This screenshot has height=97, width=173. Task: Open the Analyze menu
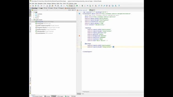(x=49, y=4)
